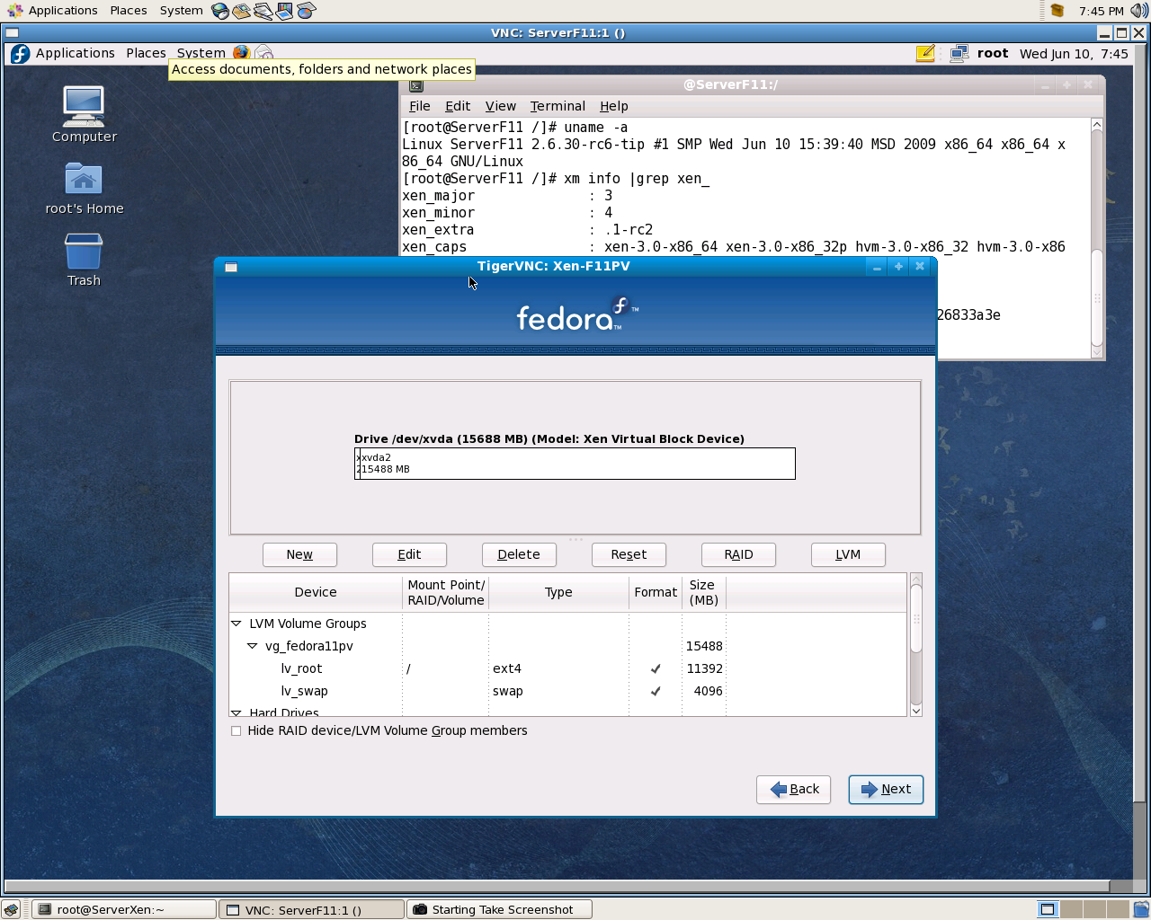The height and width of the screenshot is (920, 1151).
Task: Open the terminal View menu
Action: [501, 106]
